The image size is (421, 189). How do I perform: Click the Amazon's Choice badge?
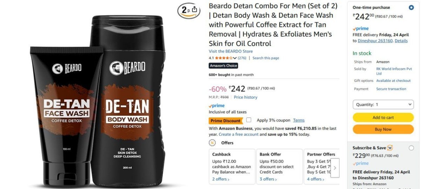[x=223, y=66]
